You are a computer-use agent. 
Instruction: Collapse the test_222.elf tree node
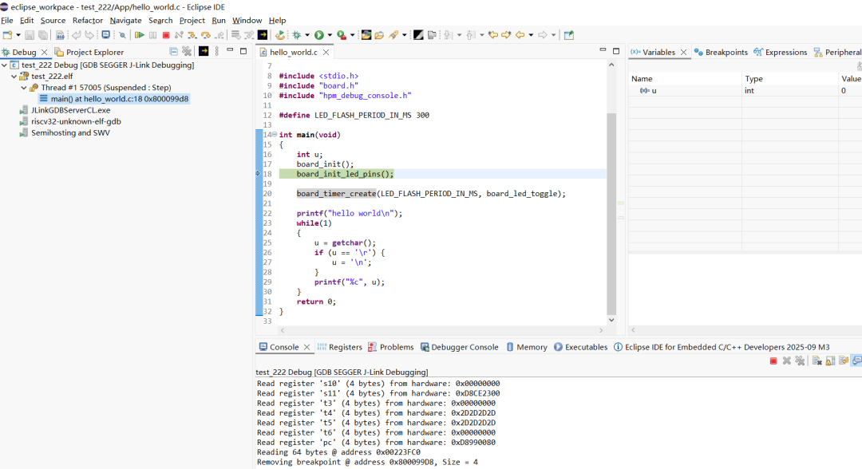14,77
